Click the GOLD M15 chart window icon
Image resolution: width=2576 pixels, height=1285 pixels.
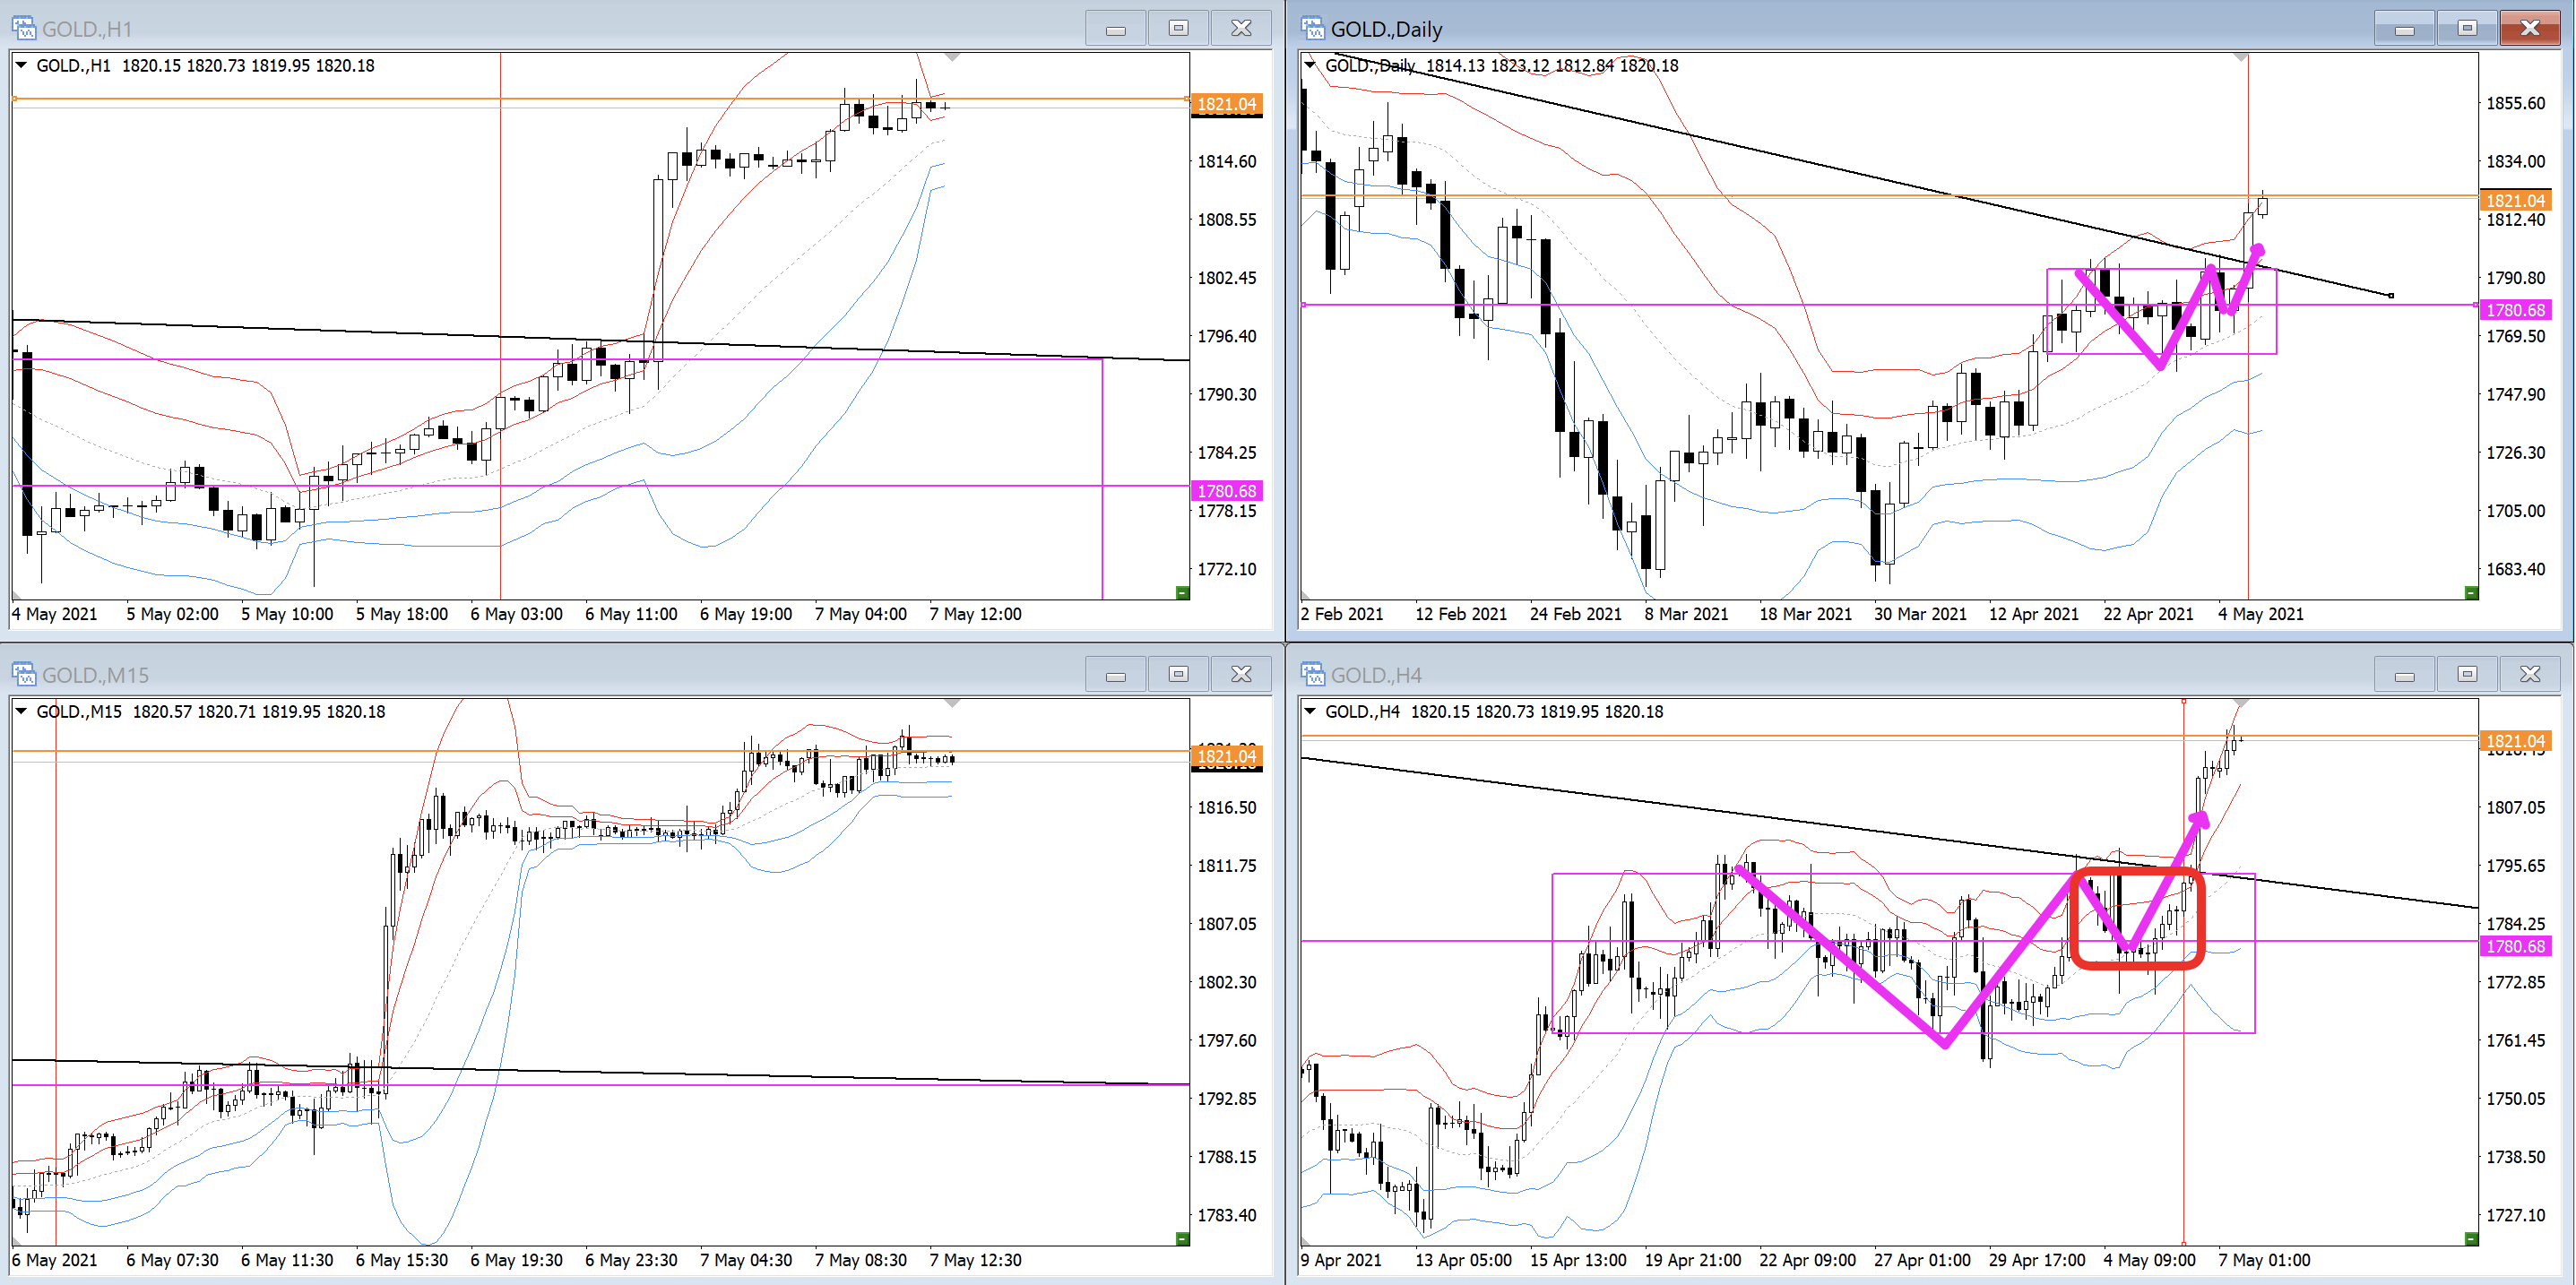tap(23, 674)
